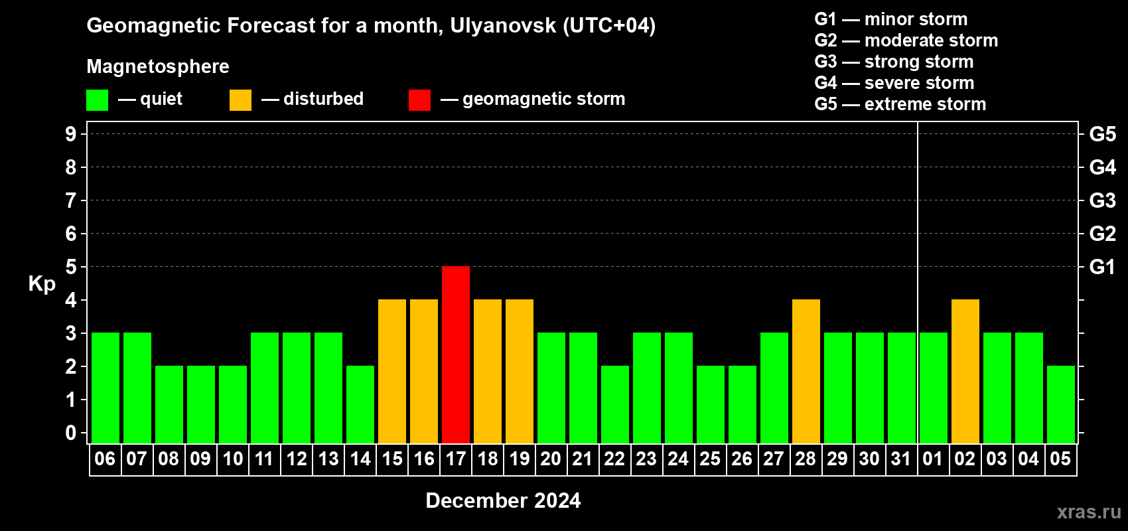Select the green bar for day 06
This screenshot has height=531, width=1128.
click(x=106, y=388)
